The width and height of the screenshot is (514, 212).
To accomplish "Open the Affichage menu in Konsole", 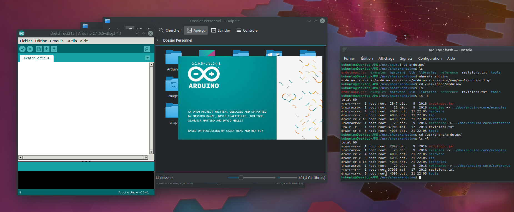I will point(386,58).
